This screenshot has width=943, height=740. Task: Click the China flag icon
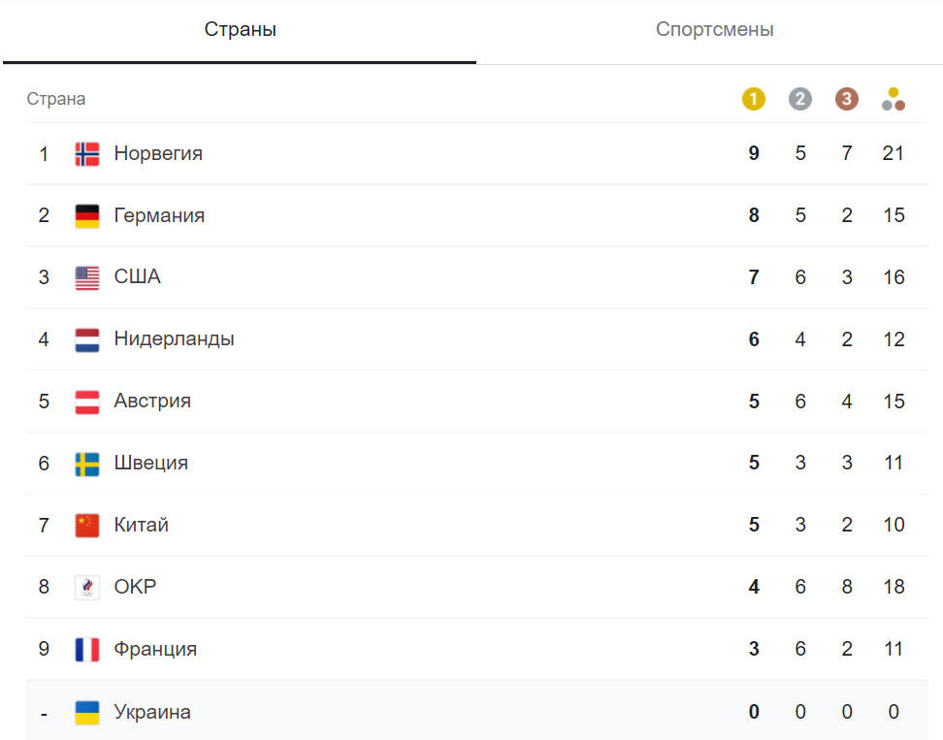pos(87,526)
